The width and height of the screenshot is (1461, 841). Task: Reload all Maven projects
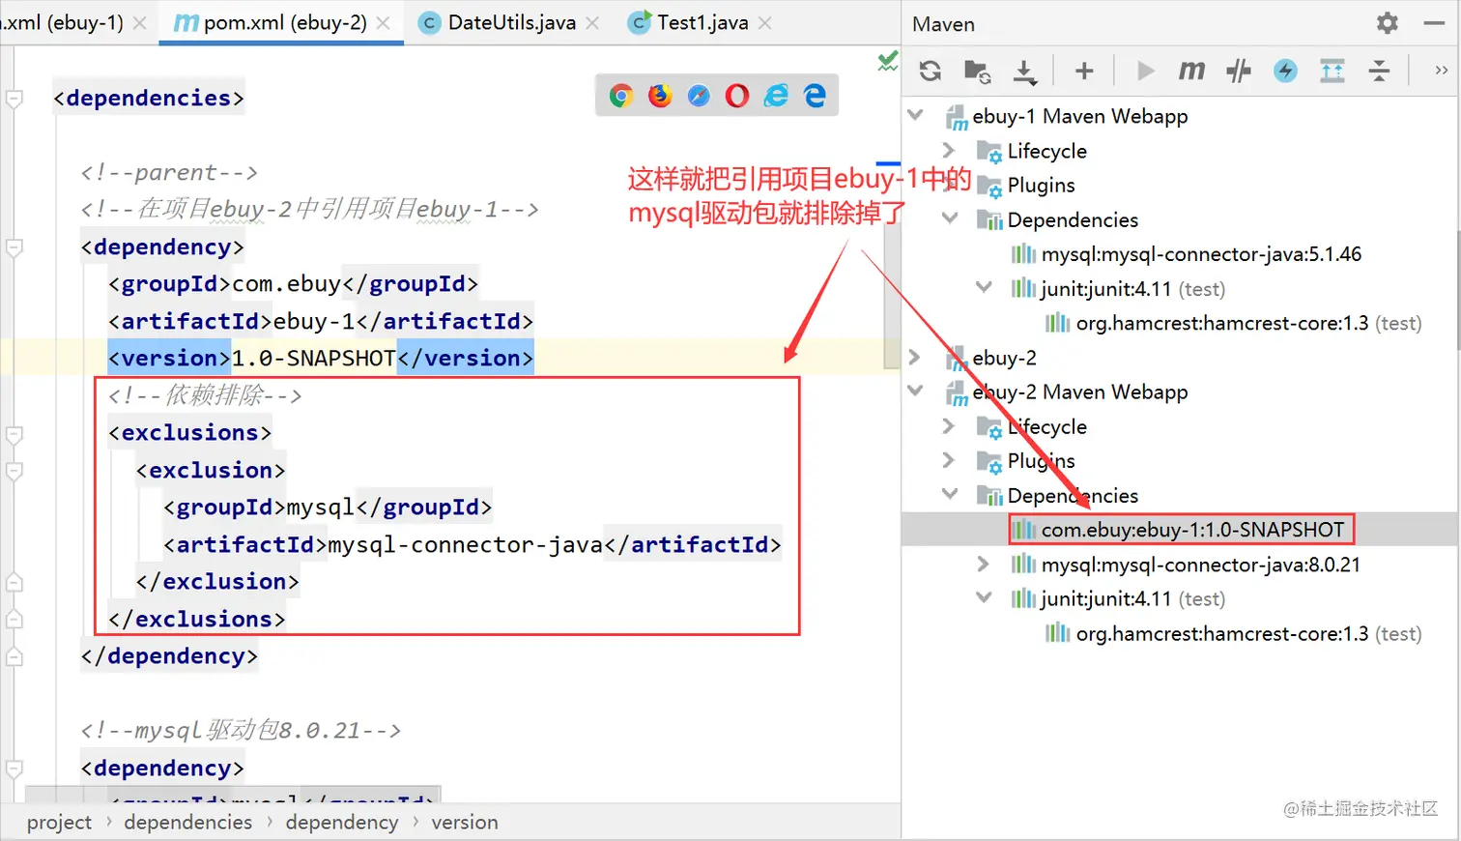pos(931,71)
